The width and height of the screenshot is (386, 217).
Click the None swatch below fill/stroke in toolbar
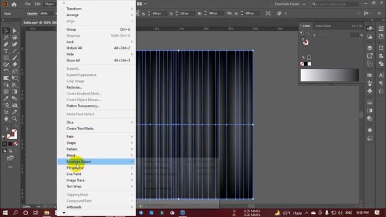tap(16, 144)
